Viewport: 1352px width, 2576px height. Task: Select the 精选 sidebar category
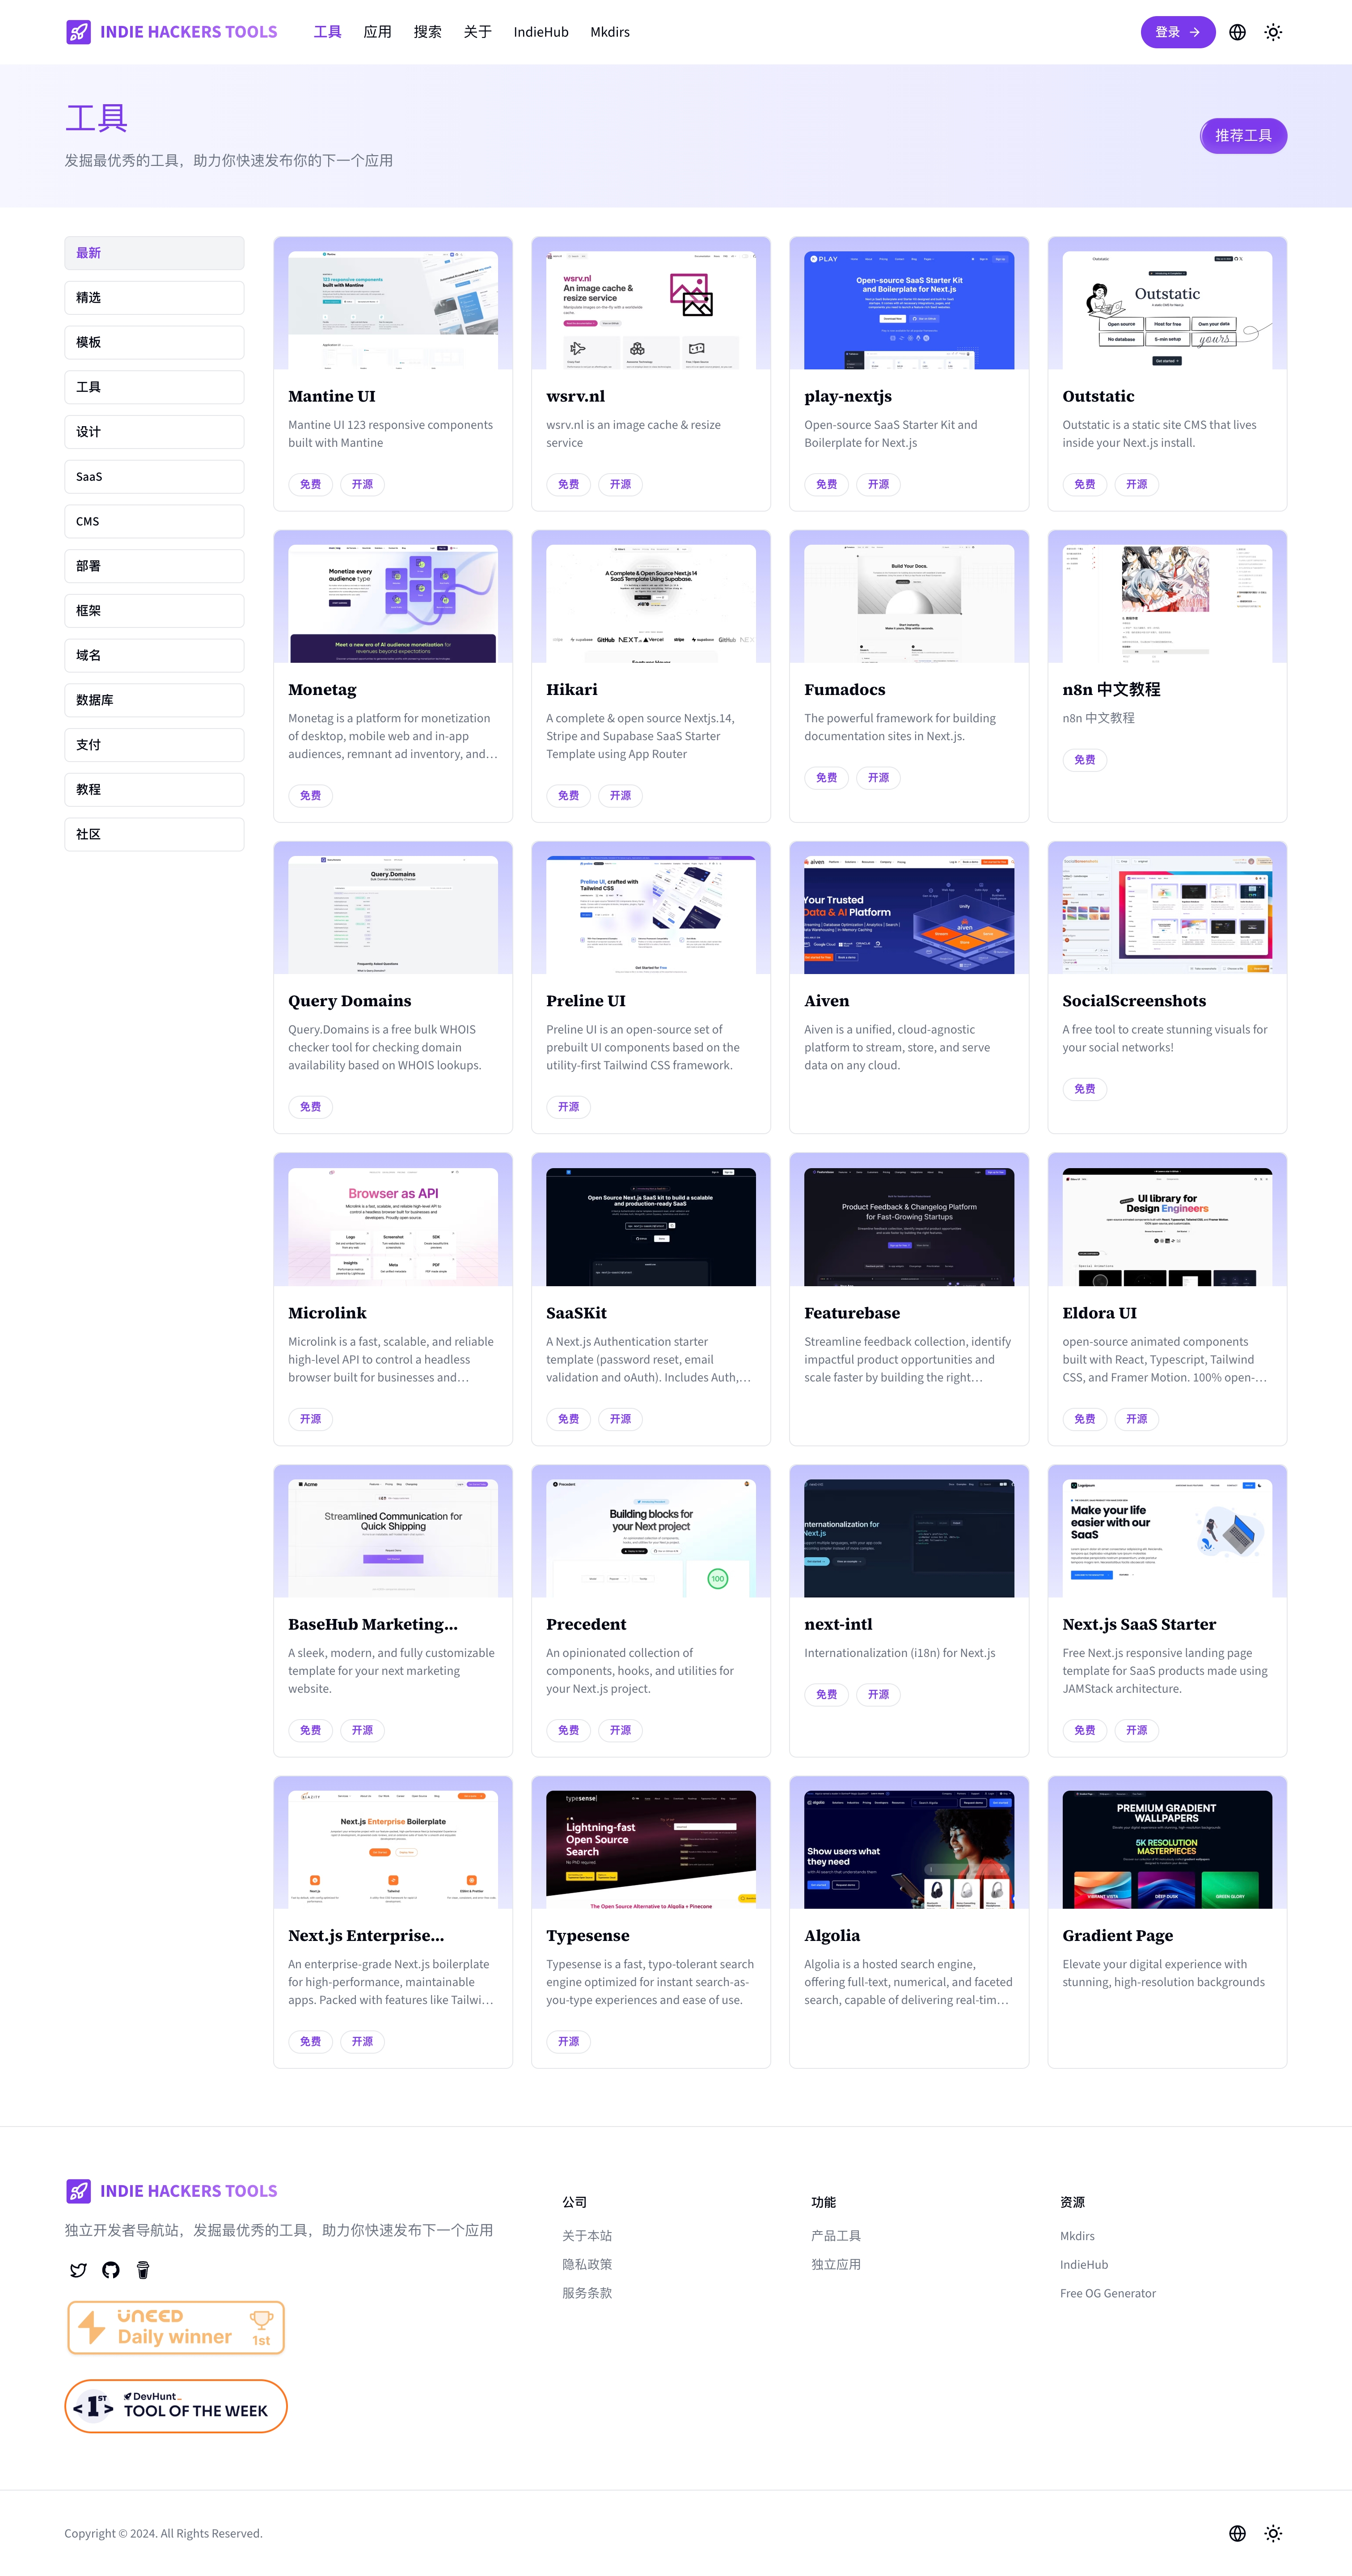[154, 298]
